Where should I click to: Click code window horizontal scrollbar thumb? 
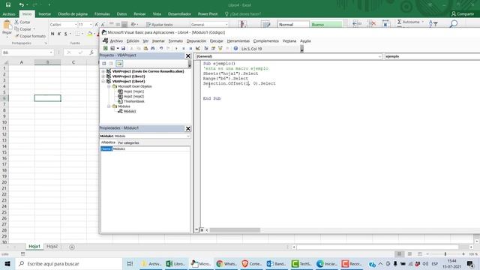coord(235,230)
